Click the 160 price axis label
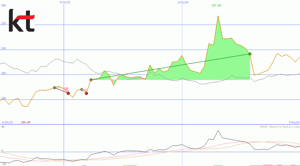300x166 pixels. click(4, 98)
